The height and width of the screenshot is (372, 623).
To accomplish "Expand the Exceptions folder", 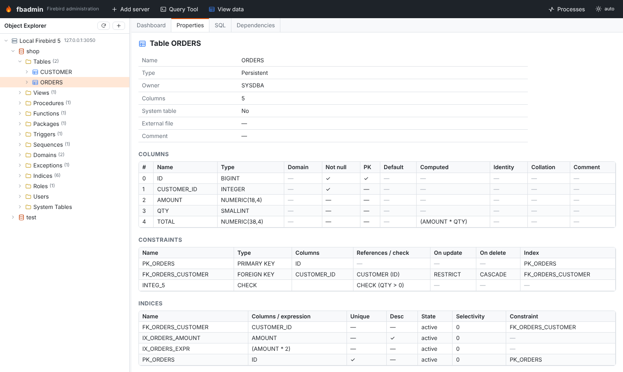I will [20, 165].
